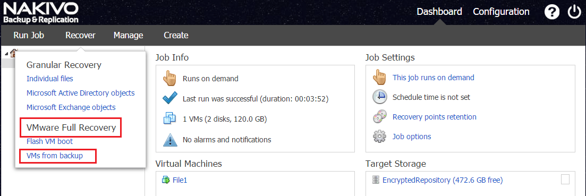Select VMs from backup
586x196 pixels.
click(55, 156)
